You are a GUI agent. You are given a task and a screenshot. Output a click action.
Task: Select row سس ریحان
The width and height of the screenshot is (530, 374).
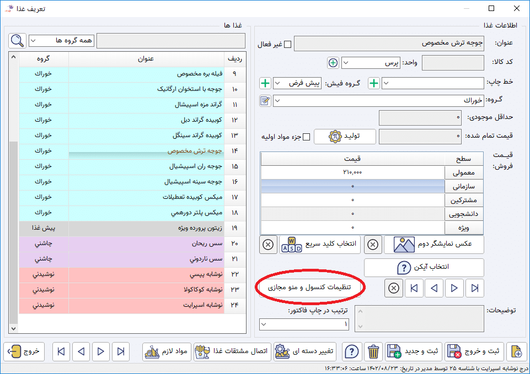[x=132, y=243]
